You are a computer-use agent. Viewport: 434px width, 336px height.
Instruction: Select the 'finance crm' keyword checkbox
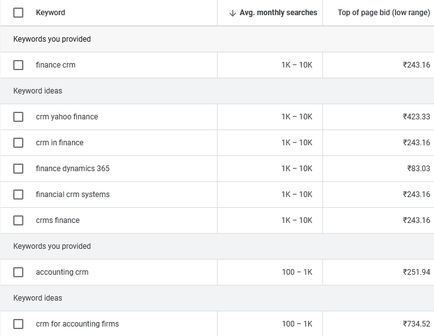(18, 65)
